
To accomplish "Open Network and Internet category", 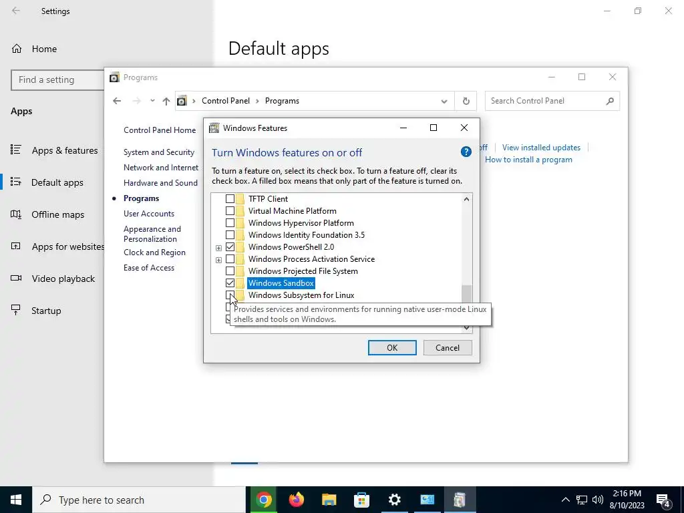I will pos(161,168).
